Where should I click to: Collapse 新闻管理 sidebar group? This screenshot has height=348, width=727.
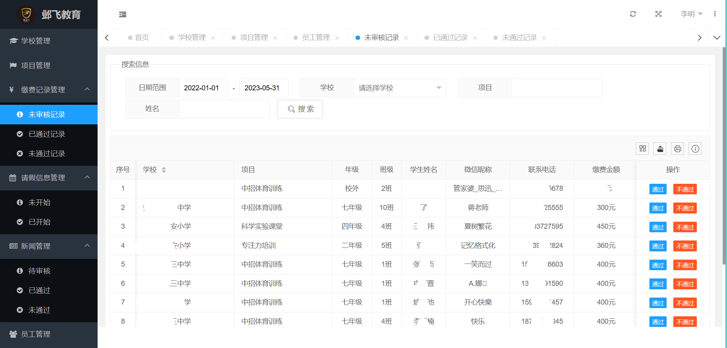point(49,246)
